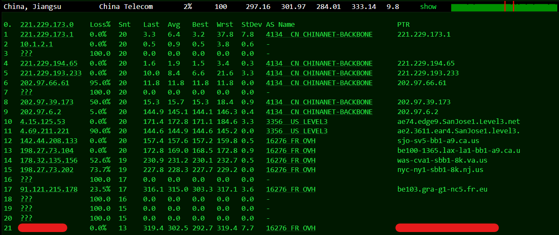Click the 'Loss%' column header
559x235 pixels.
pos(100,25)
